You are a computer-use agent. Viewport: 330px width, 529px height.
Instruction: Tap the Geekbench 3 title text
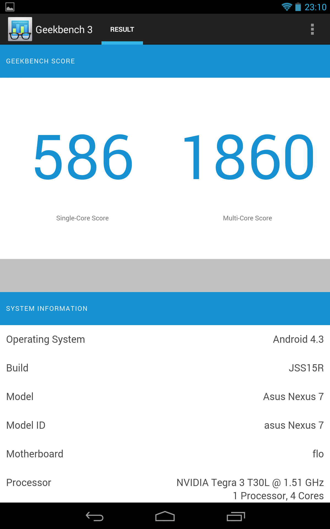coord(64,29)
